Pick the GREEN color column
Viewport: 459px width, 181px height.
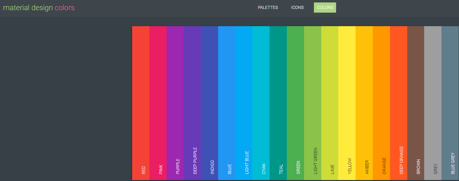[x=295, y=103]
